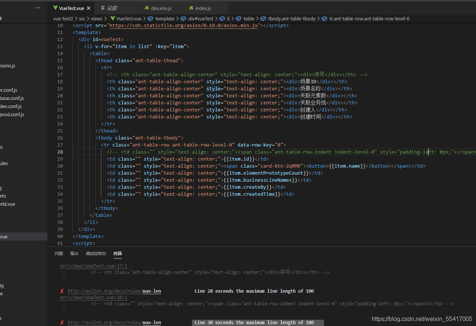
Task: Click the {{item.createdTime}} expression
Action: [252, 194]
